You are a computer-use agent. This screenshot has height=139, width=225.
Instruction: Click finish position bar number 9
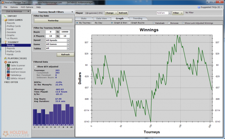tap(67, 115)
